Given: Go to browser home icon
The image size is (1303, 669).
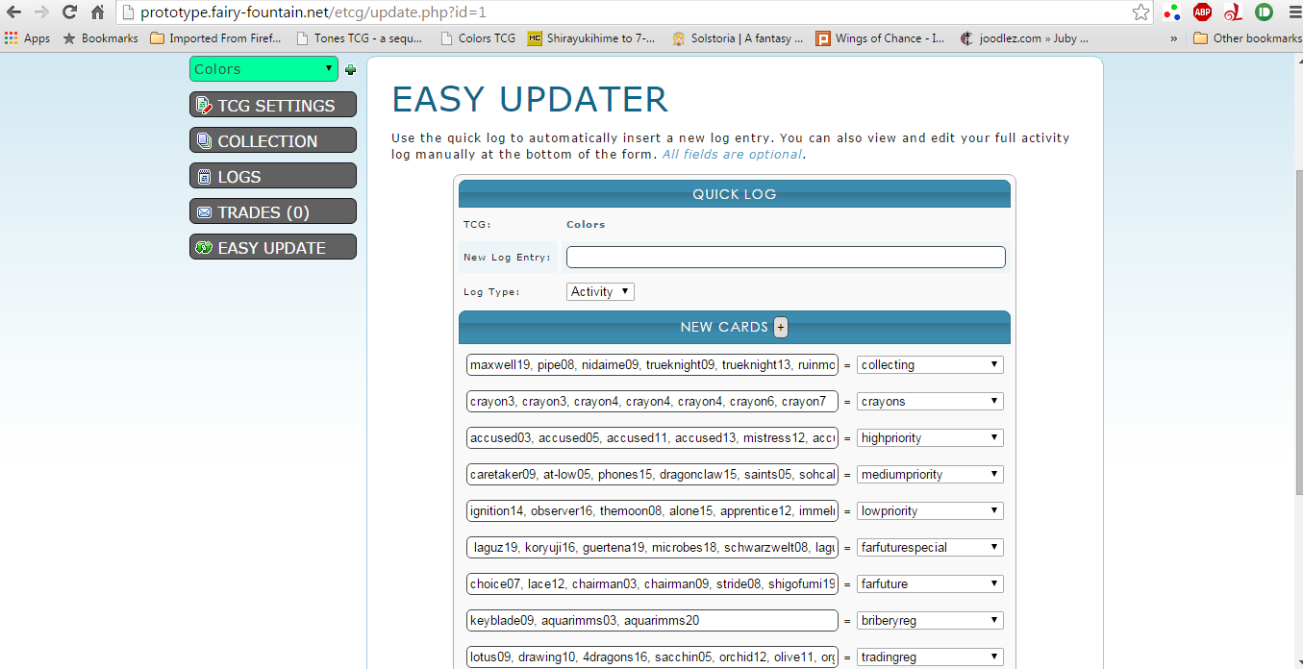Looking at the screenshot, I should pyautogui.click(x=97, y=12).
